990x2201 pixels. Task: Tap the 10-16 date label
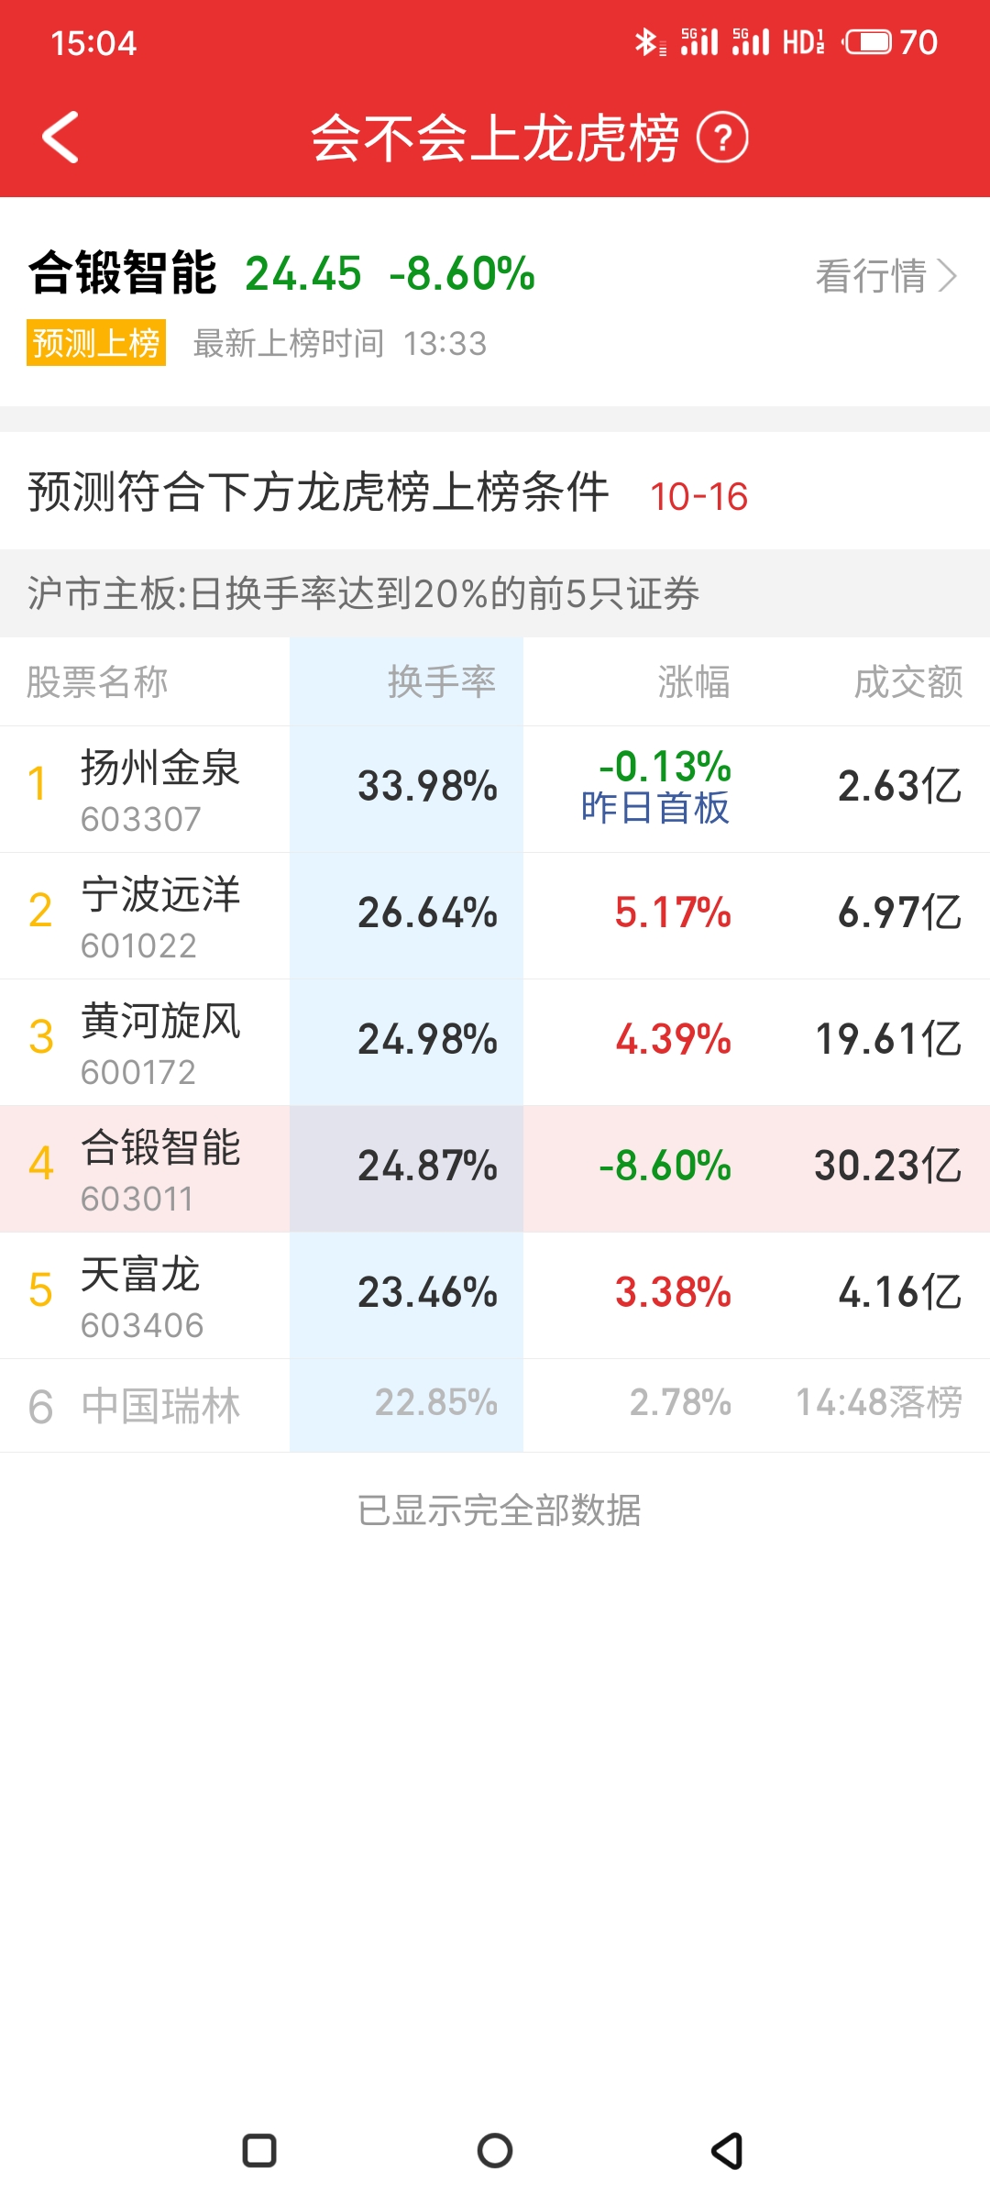(698, 497)
